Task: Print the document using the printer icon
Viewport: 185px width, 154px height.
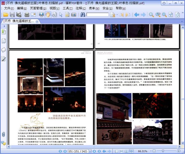Action: click(27, 15)
